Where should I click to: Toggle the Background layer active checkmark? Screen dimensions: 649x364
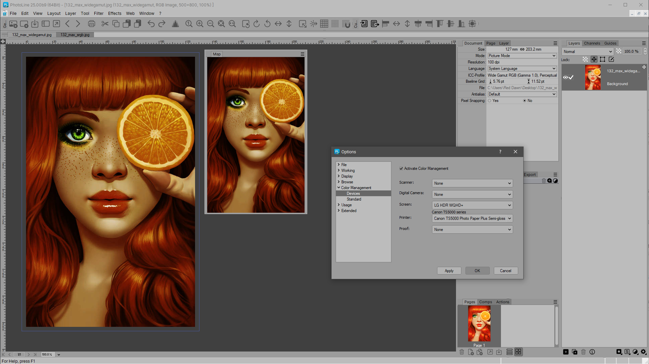click(x=571, y=77)
